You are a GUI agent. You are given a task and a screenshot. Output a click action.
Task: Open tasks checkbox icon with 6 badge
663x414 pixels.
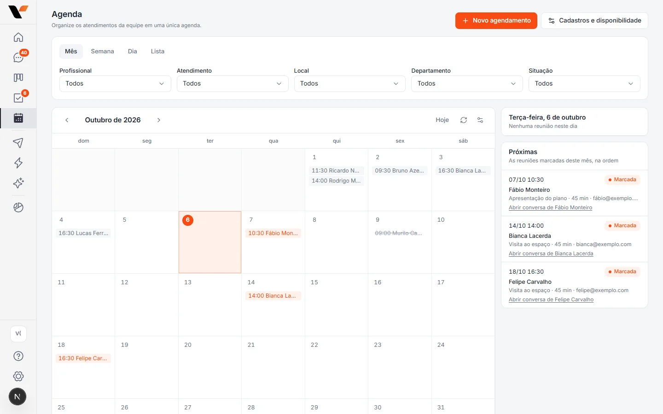pyautogui.click(x=18, y=98)
